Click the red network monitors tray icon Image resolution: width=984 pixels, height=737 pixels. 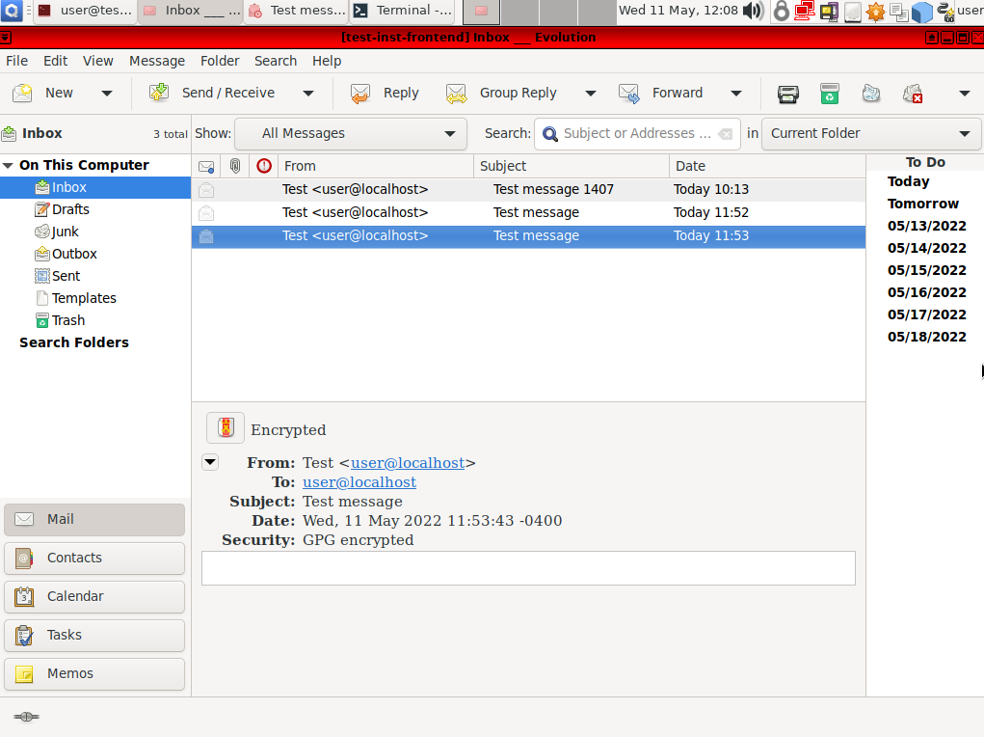[x=805, y=11]
